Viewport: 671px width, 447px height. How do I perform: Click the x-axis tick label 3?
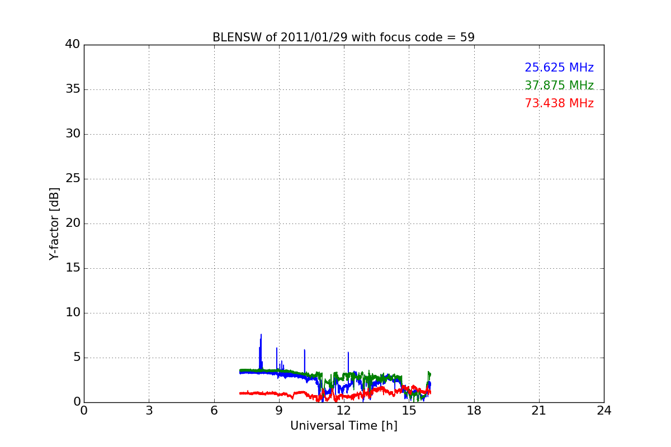149,411
